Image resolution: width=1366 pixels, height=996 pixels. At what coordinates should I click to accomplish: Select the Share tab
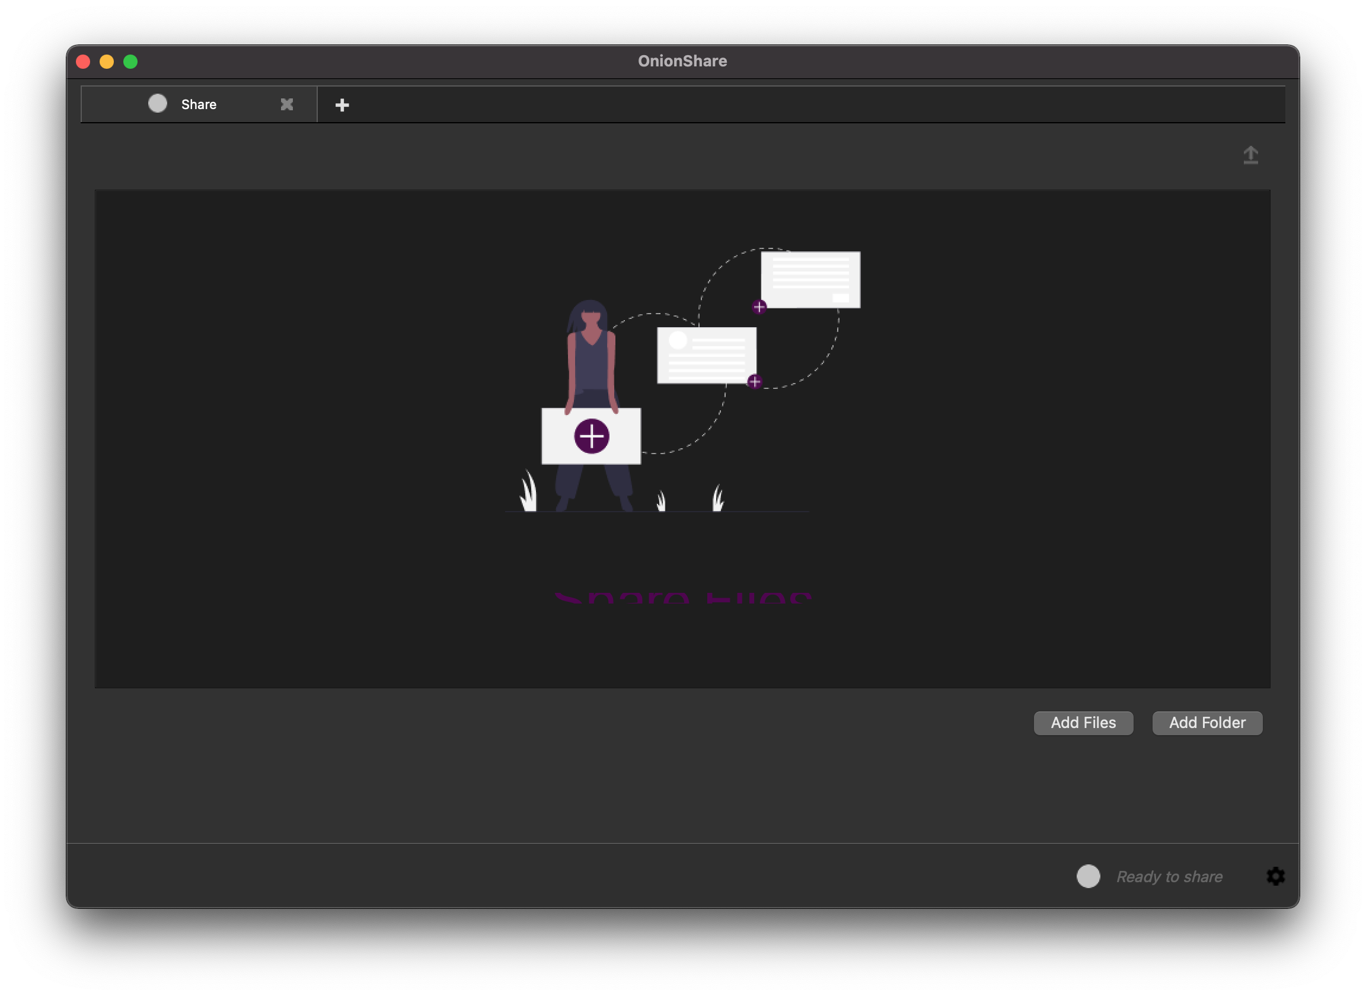pyautogui.click(x=199, y=104)
